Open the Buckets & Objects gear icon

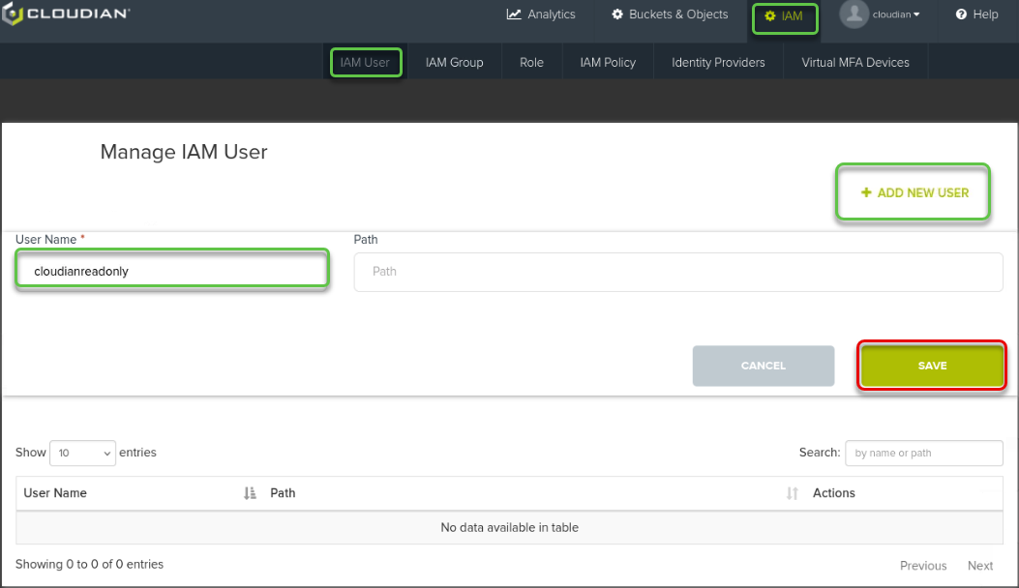click(x=617, y=15)
